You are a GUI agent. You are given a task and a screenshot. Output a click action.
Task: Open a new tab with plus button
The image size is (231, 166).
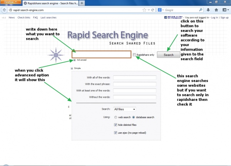pyautogui.click(x=82, y=3)
